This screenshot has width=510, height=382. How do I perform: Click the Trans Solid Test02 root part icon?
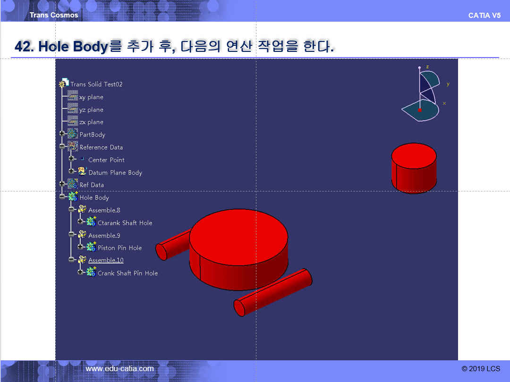pos(64,83)
